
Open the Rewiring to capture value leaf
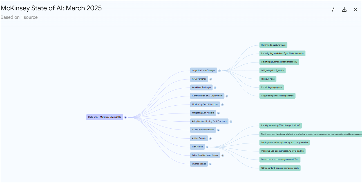(273, 45)
